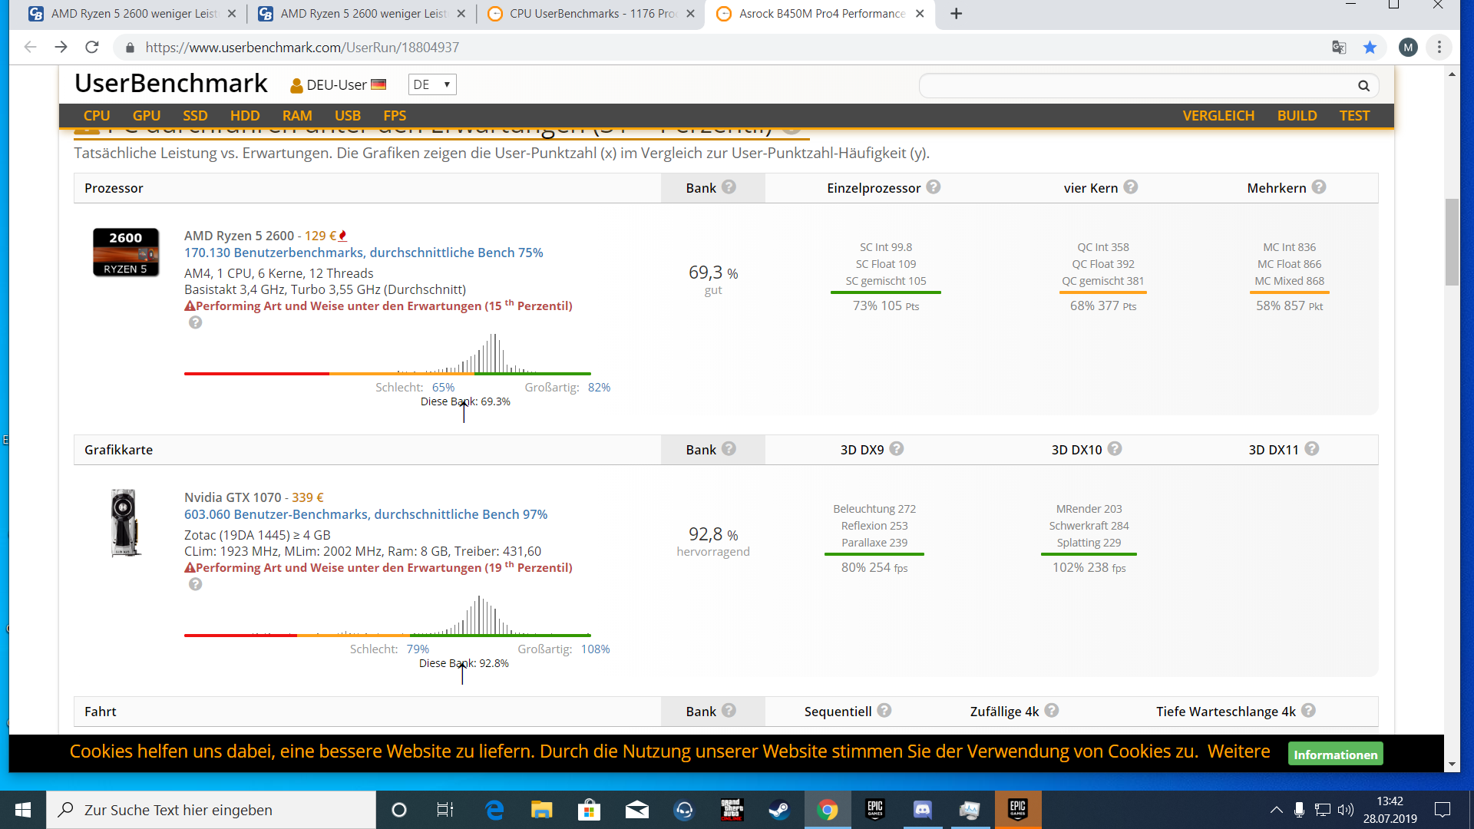The width and height of the screenshot is (1474, 829).
Task: Click the UserBenchmark site search field
Action: [x=1136, y=86]
